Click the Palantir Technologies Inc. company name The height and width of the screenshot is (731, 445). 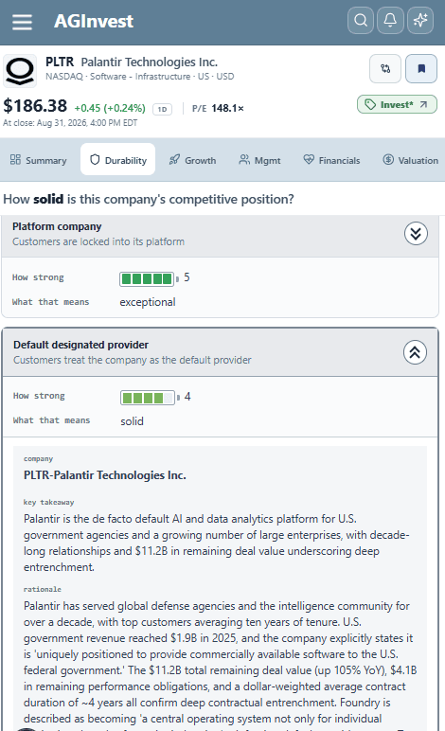(149, 62)
